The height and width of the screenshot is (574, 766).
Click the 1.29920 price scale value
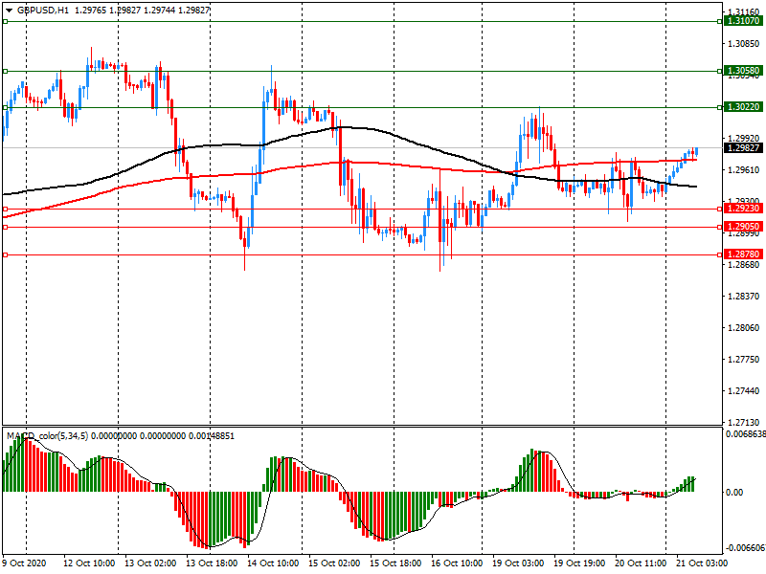click(x=744, y=139)
